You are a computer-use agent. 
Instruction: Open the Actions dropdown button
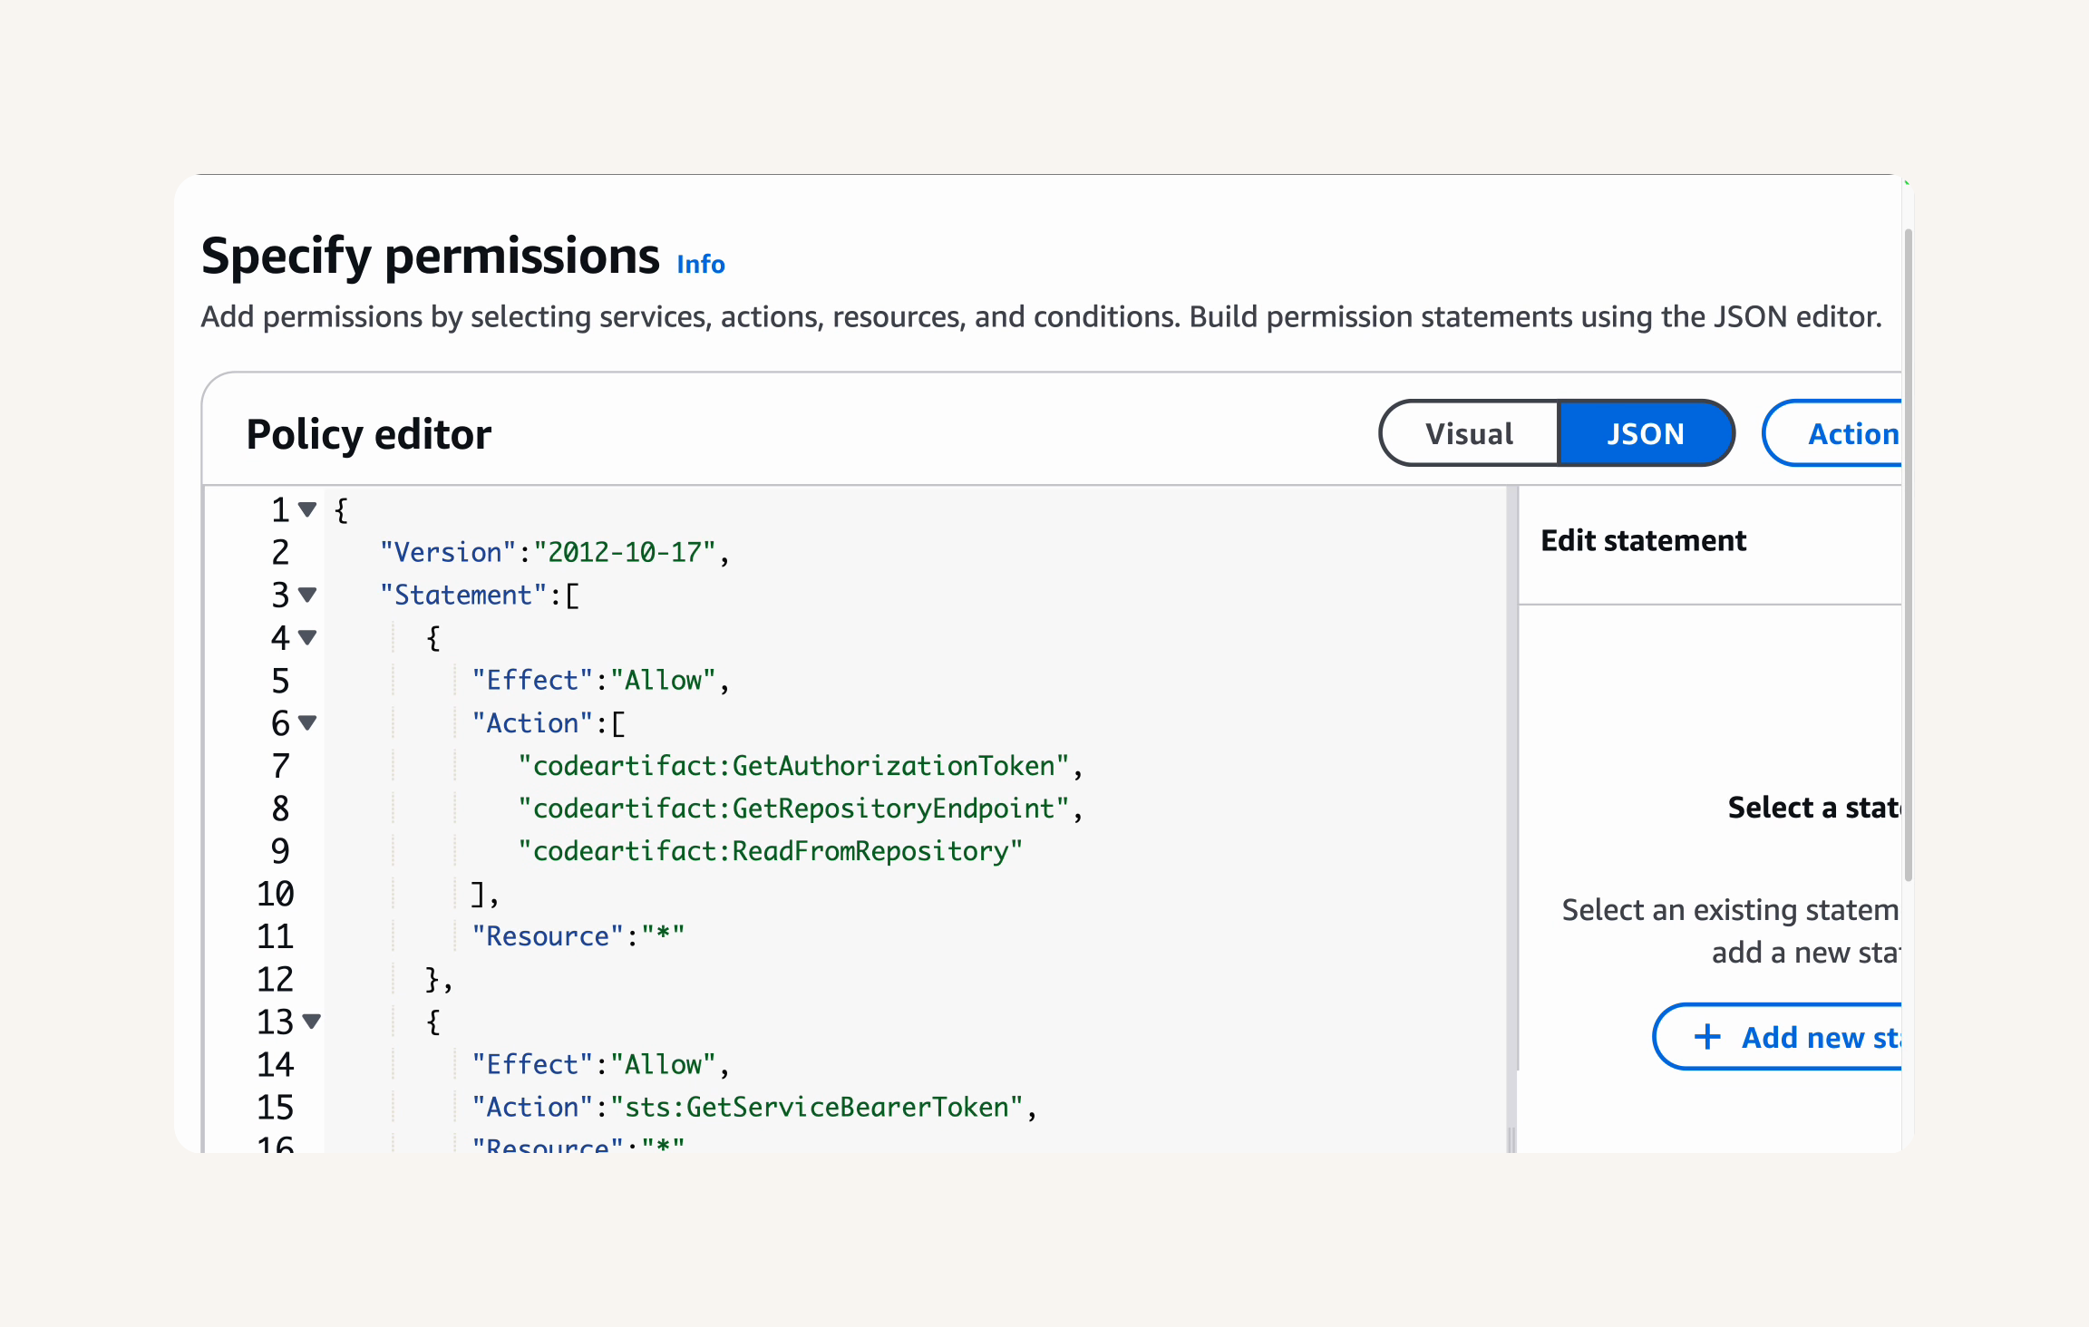click(1833, 433)
